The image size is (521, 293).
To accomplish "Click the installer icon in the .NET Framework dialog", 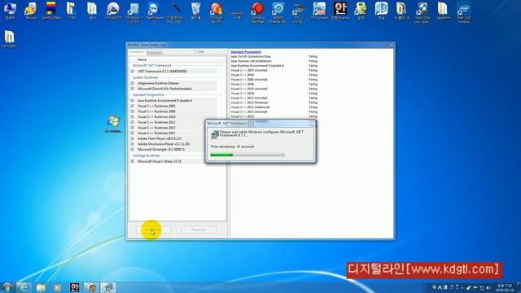I will click(x=215, y=134).
